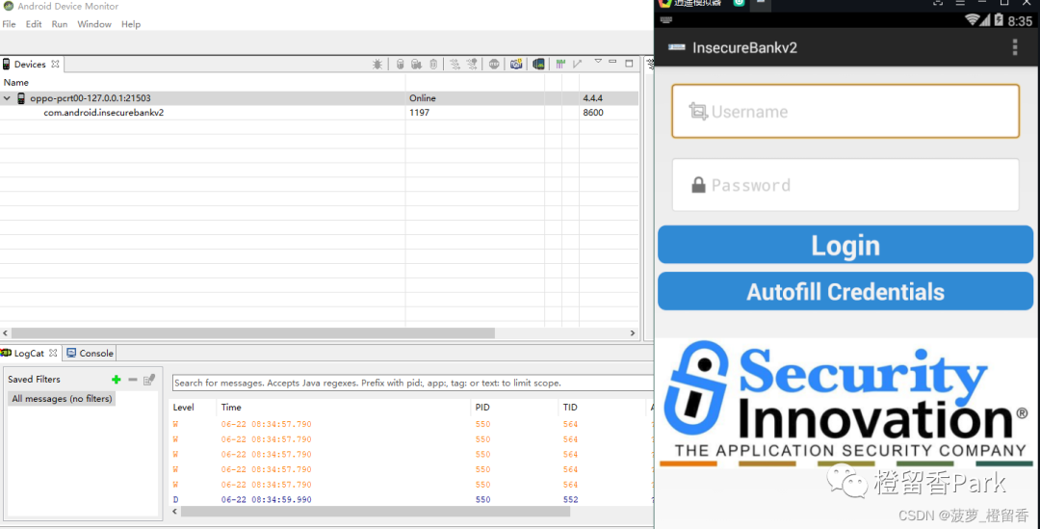Open the Devices view menu triangle
Viewport: 1040px width, 529px height.
[598, 62]
